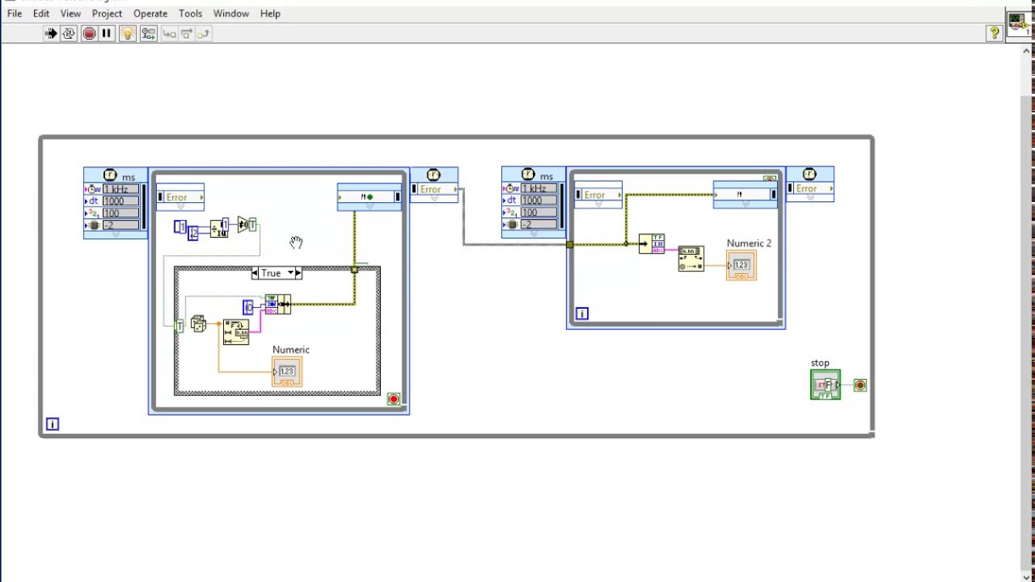Click the next case arrow right of True
Viewport: 1035px width, 582px height.
(x=298, y=273)
